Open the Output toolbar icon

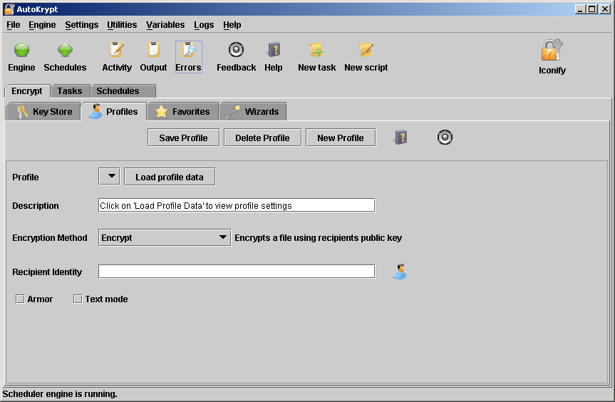[x=153, y=50]
